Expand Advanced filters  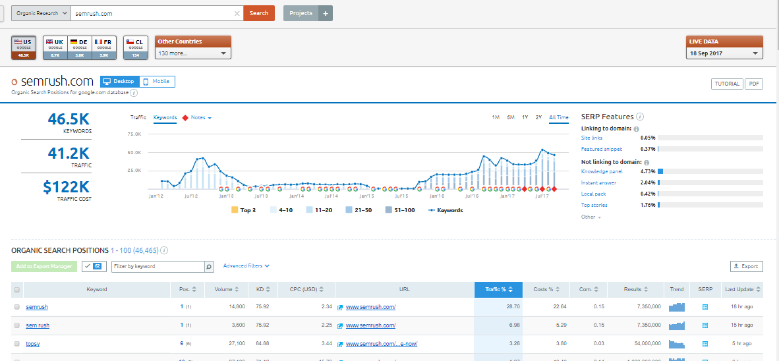click(246, 266)
